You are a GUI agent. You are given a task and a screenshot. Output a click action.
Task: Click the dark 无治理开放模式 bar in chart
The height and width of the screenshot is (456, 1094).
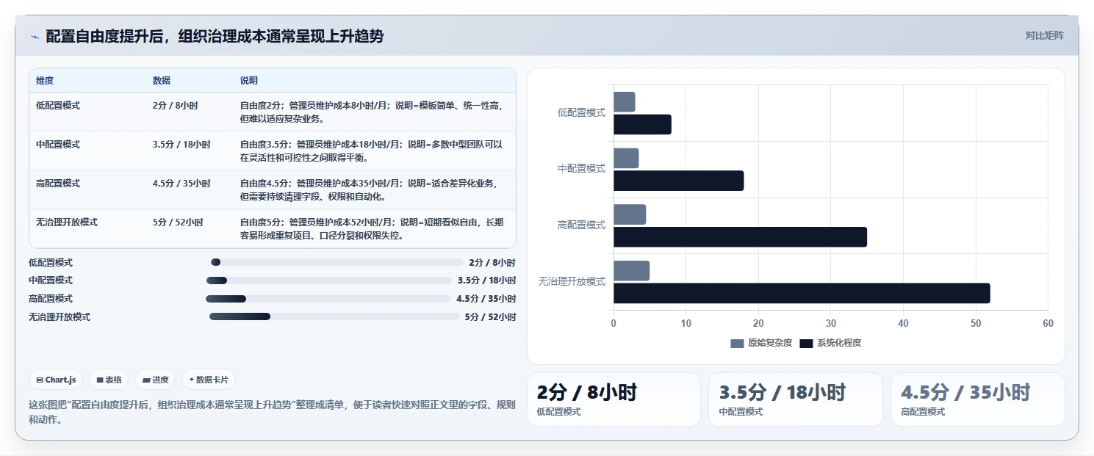[802, 293]
